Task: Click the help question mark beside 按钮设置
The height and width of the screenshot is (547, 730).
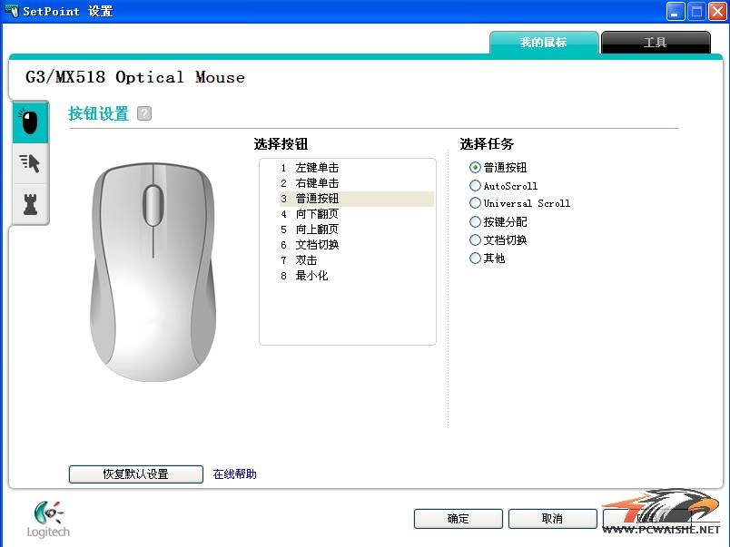Action: [144, 113]
